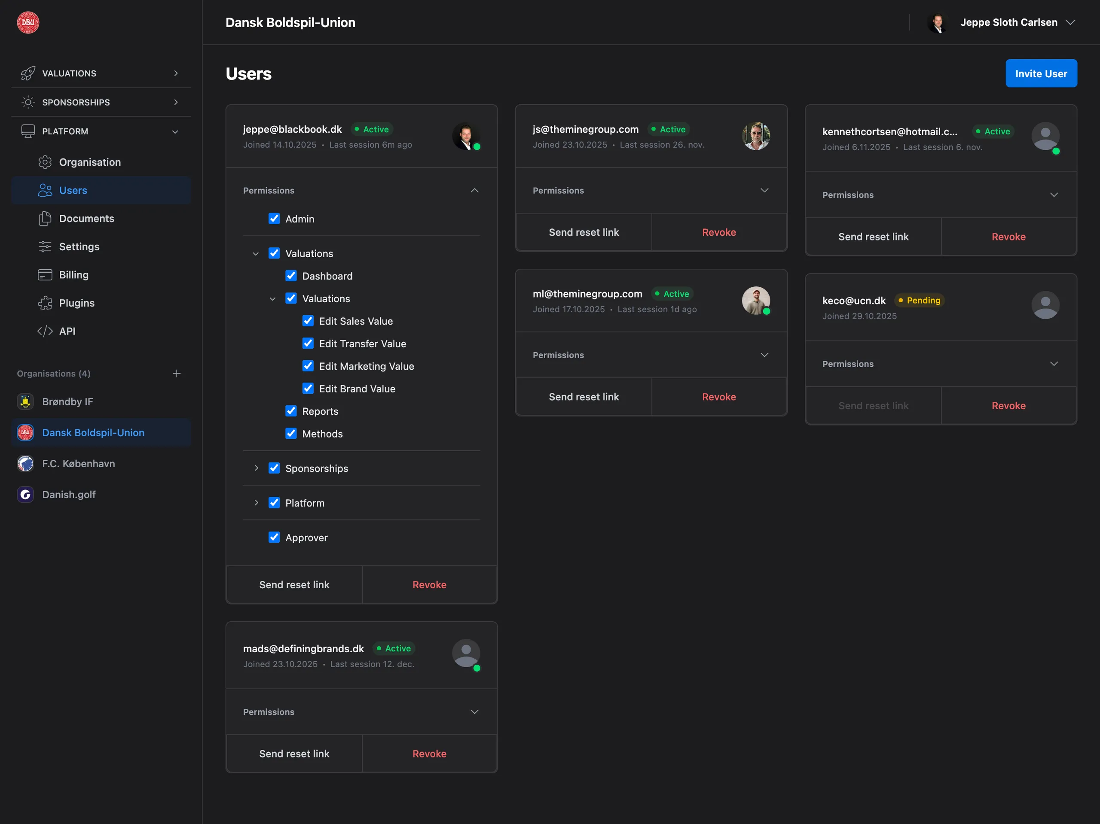This screenshot has height=824, width=1100.
Task: Uncheck the Admin permission checkbox
Action: [274, 219]
